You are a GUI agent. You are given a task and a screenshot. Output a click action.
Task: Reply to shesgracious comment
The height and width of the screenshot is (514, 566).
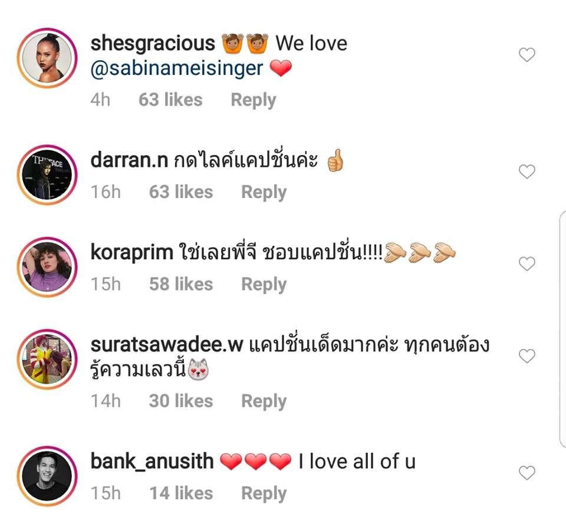[254, 100]
